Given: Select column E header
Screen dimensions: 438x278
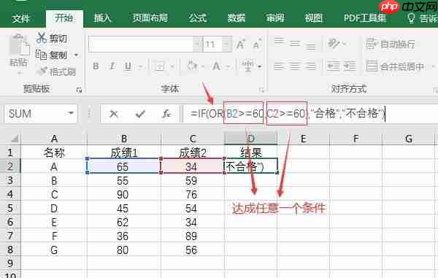Looking at the screenshot, I should 304,139.
